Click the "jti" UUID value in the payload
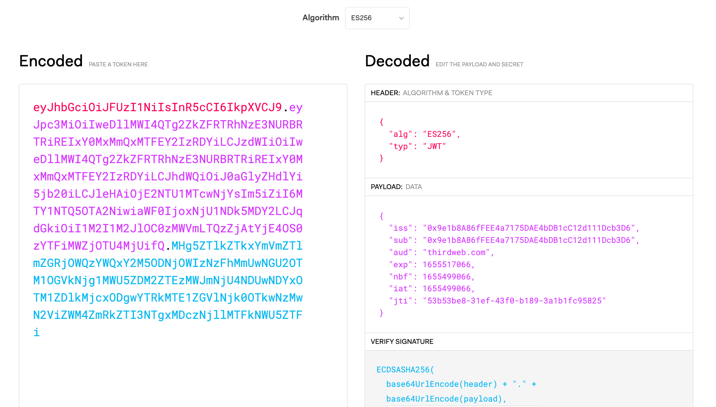716x407 pixels. (x=514, y=301)
